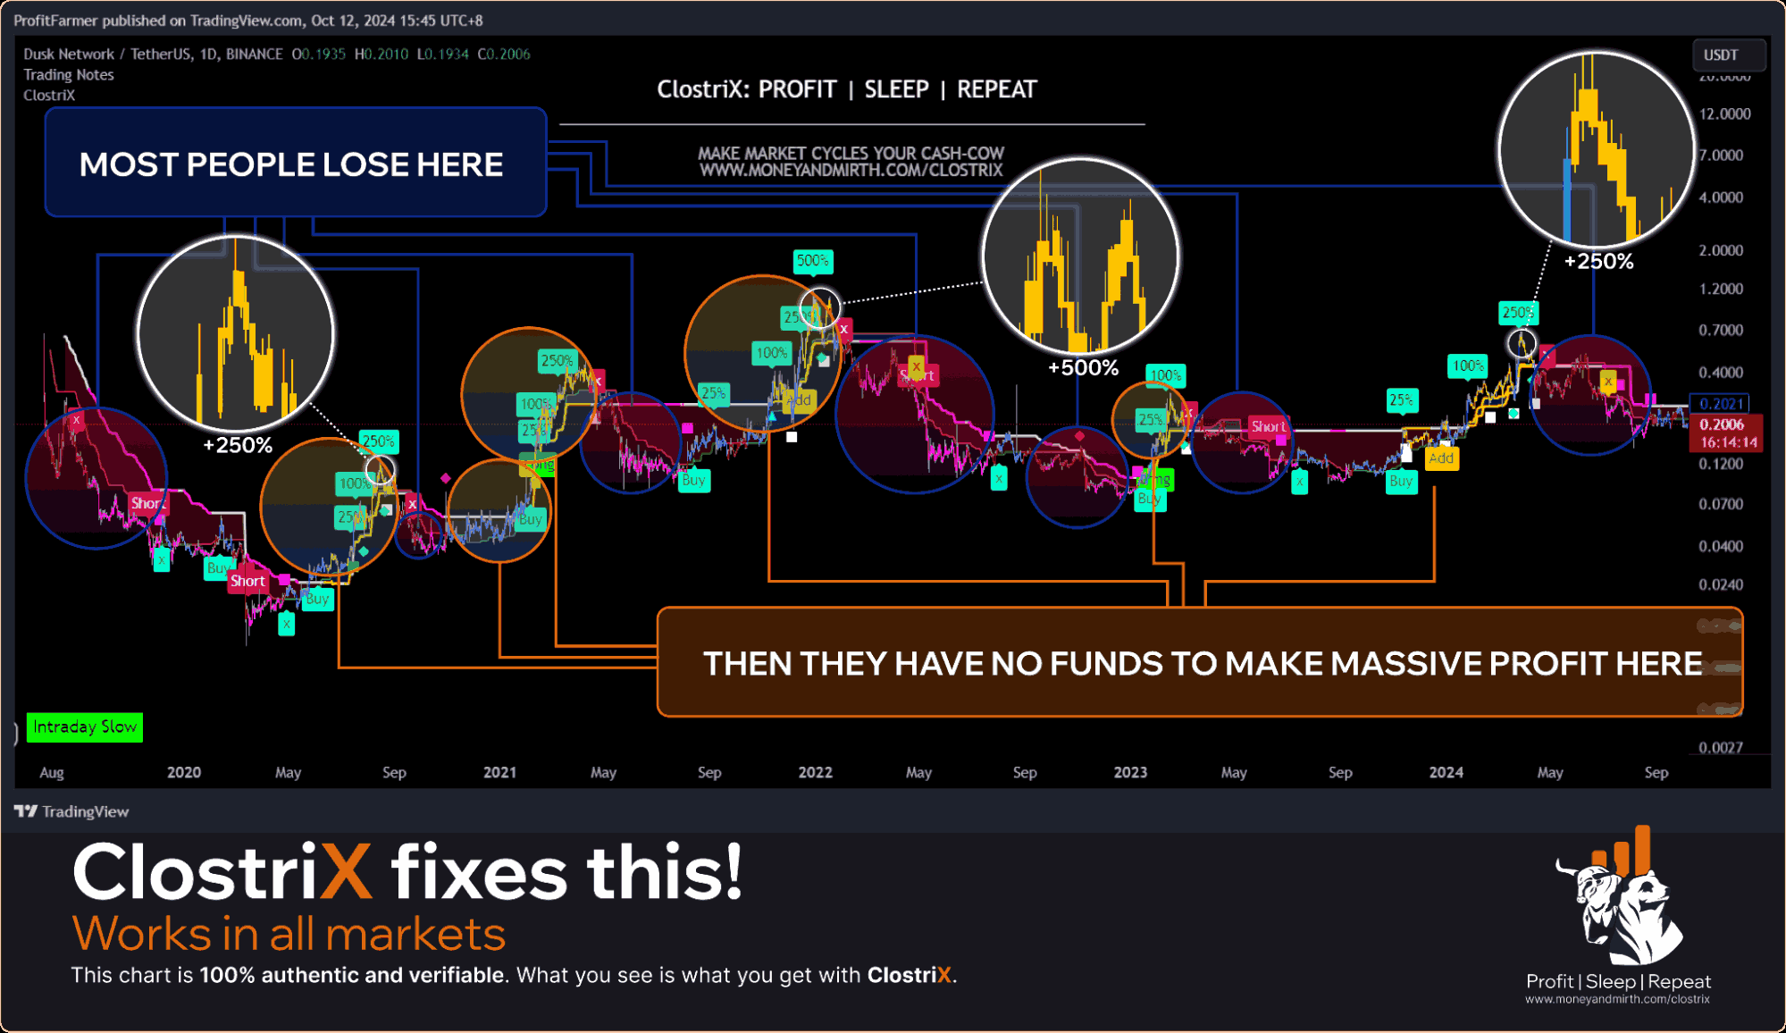Click the MOST PEOPLE LOSE HERE box

pos(296,164)
